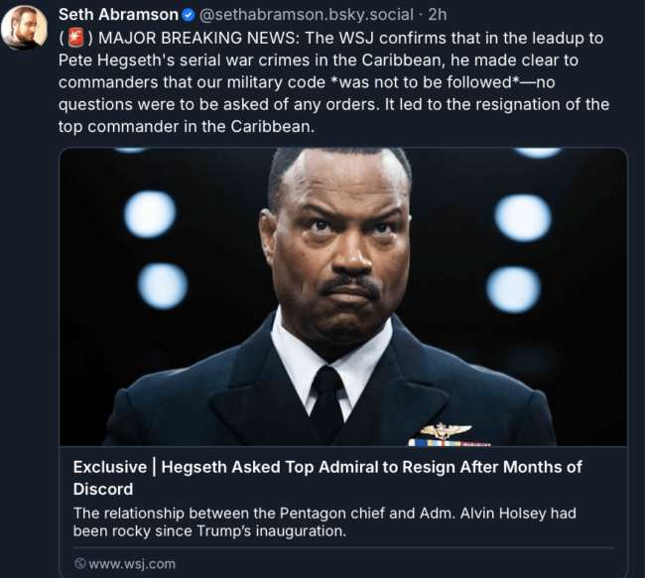645x578 pixels.
Task: Click the red siren emoji in the post
Action: [75, 38]
